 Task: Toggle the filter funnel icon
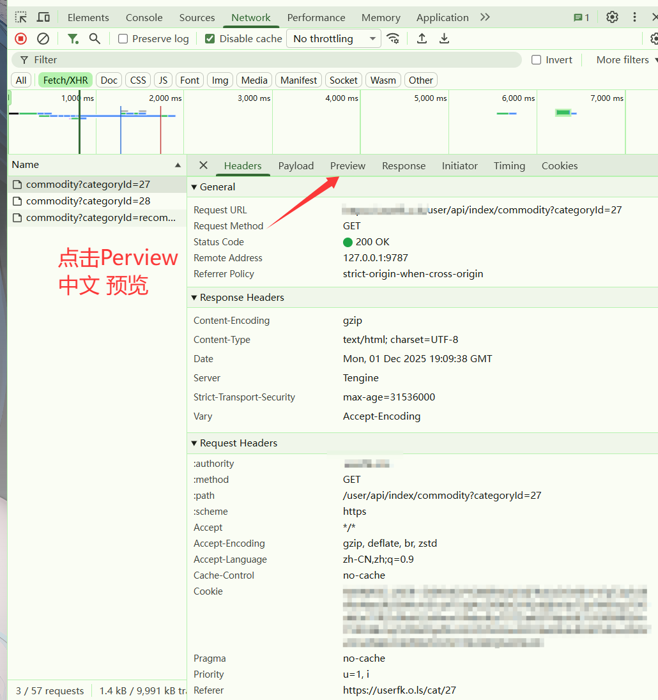73,39
